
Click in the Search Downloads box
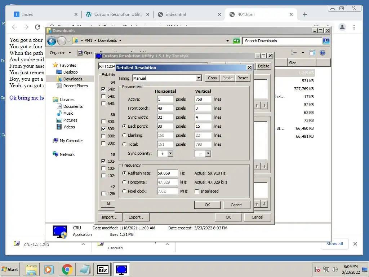(283, 41)
